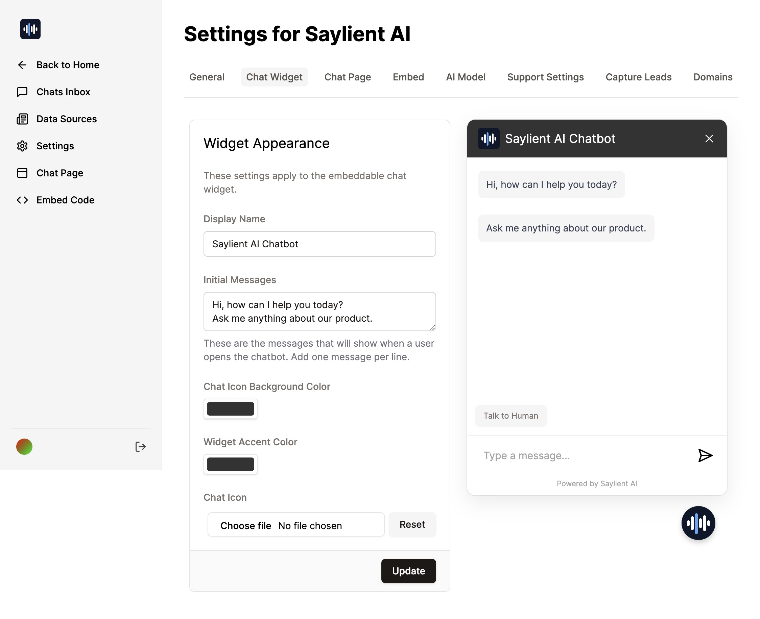Click the send message arrow icon
This screenshot has height=619, width=760.
(705, 456)
